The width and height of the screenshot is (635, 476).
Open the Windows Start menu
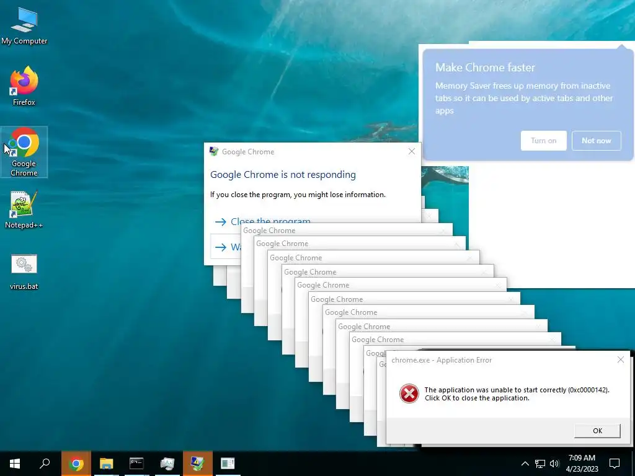click(15, 464)
